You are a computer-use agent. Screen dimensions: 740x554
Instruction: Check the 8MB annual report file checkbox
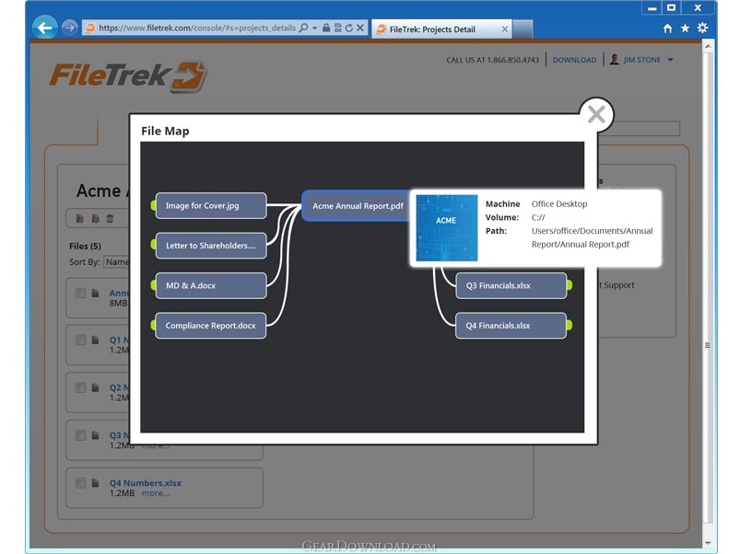(81, 293)
